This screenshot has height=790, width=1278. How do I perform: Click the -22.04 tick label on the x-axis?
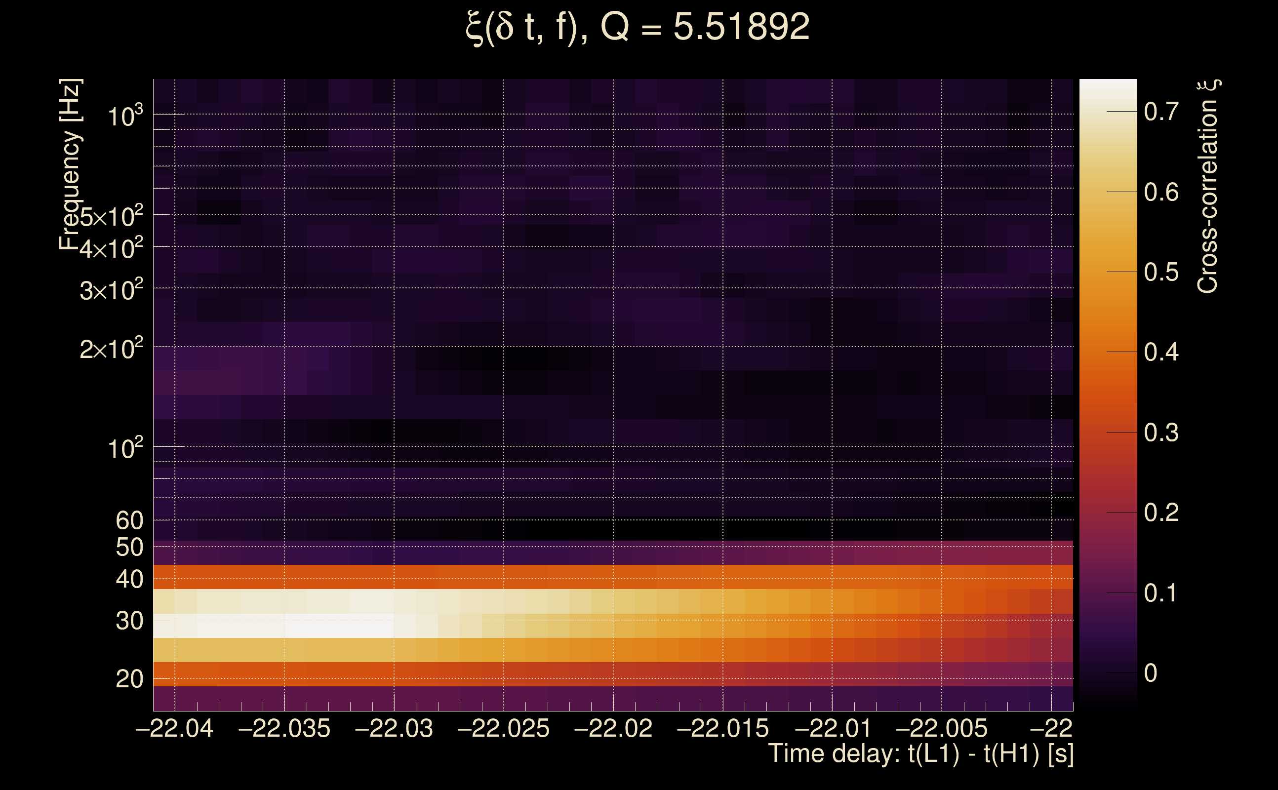[174, 728]
